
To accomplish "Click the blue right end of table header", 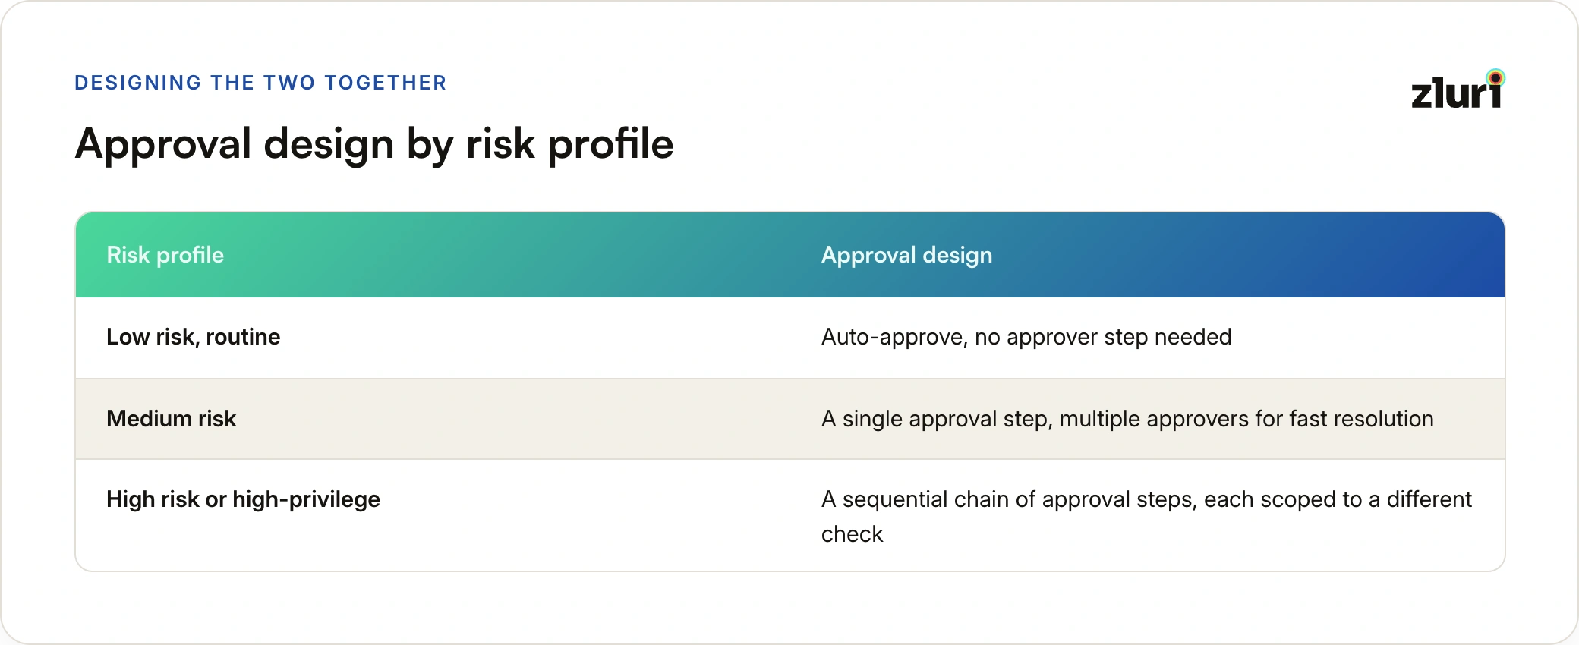I will click(1442, 255).
